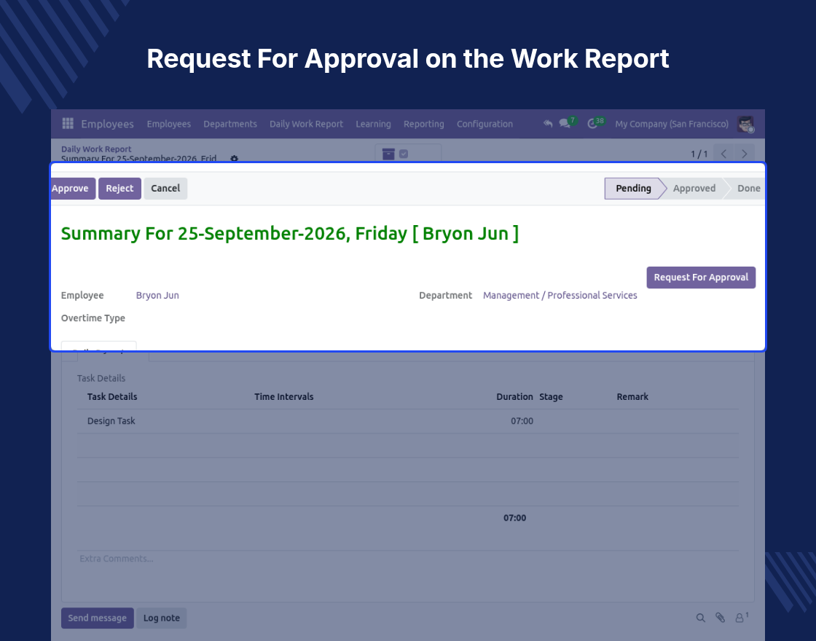The image size is (816, 641).
Task: Click the reply arrow icon in navbar
Action: 547,124
